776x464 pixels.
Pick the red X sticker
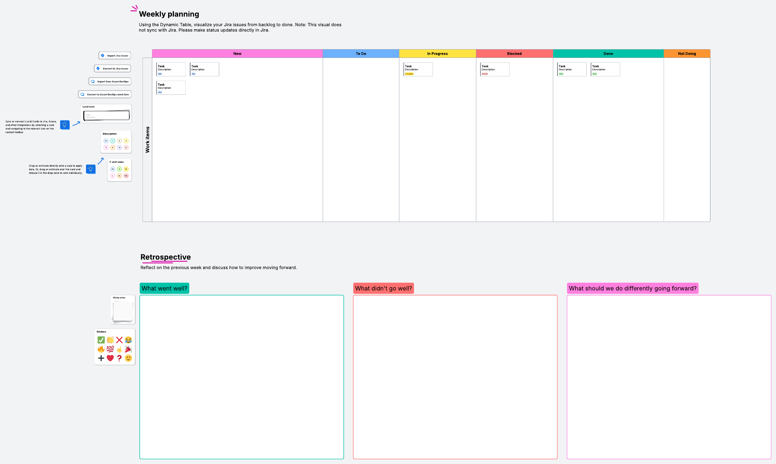coord(119,340)
